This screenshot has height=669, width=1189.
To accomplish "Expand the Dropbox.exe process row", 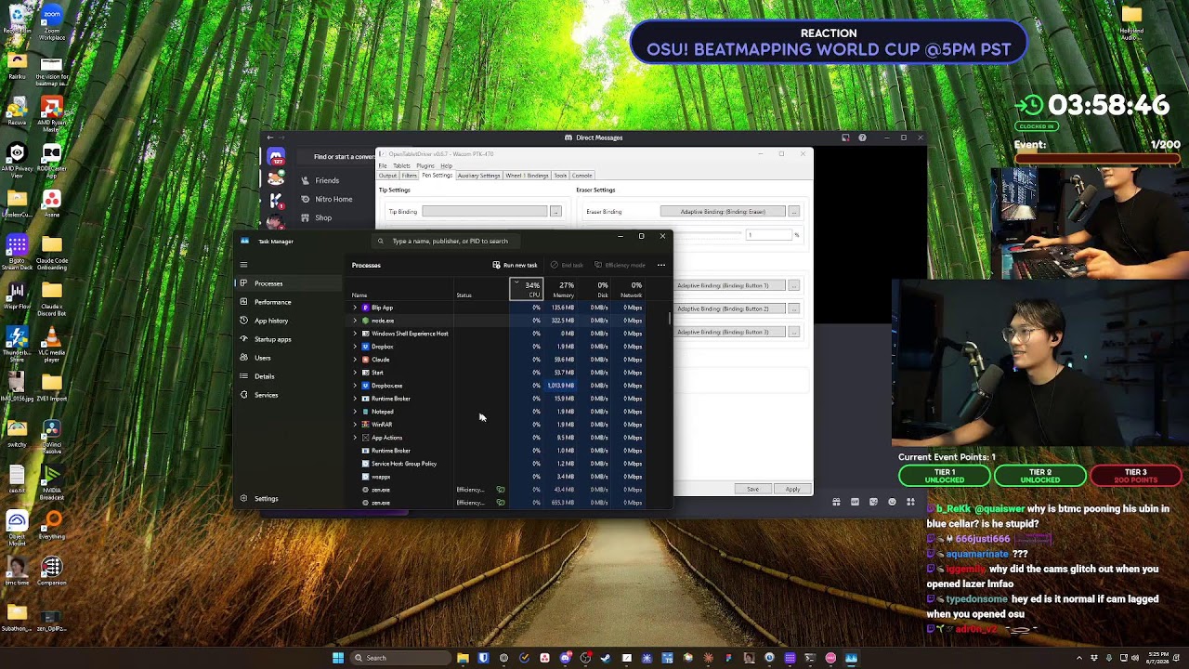I will point(355,386).
